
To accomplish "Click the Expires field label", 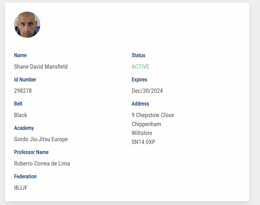I will coord(139,79).
